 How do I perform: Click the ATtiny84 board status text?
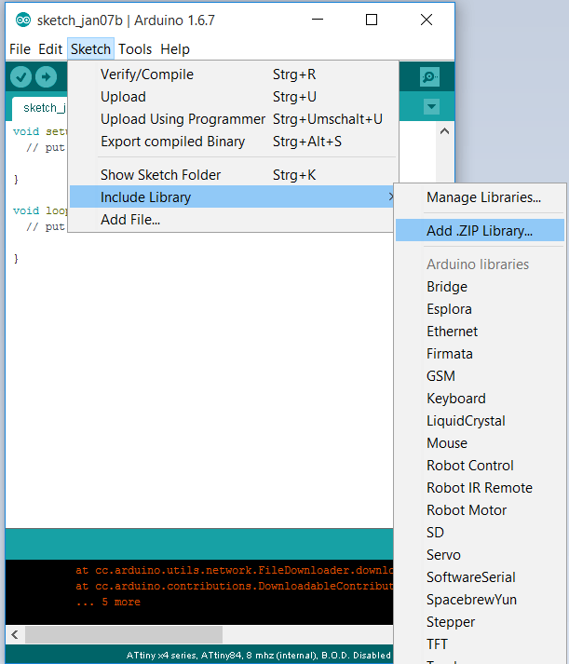[258, 656]
